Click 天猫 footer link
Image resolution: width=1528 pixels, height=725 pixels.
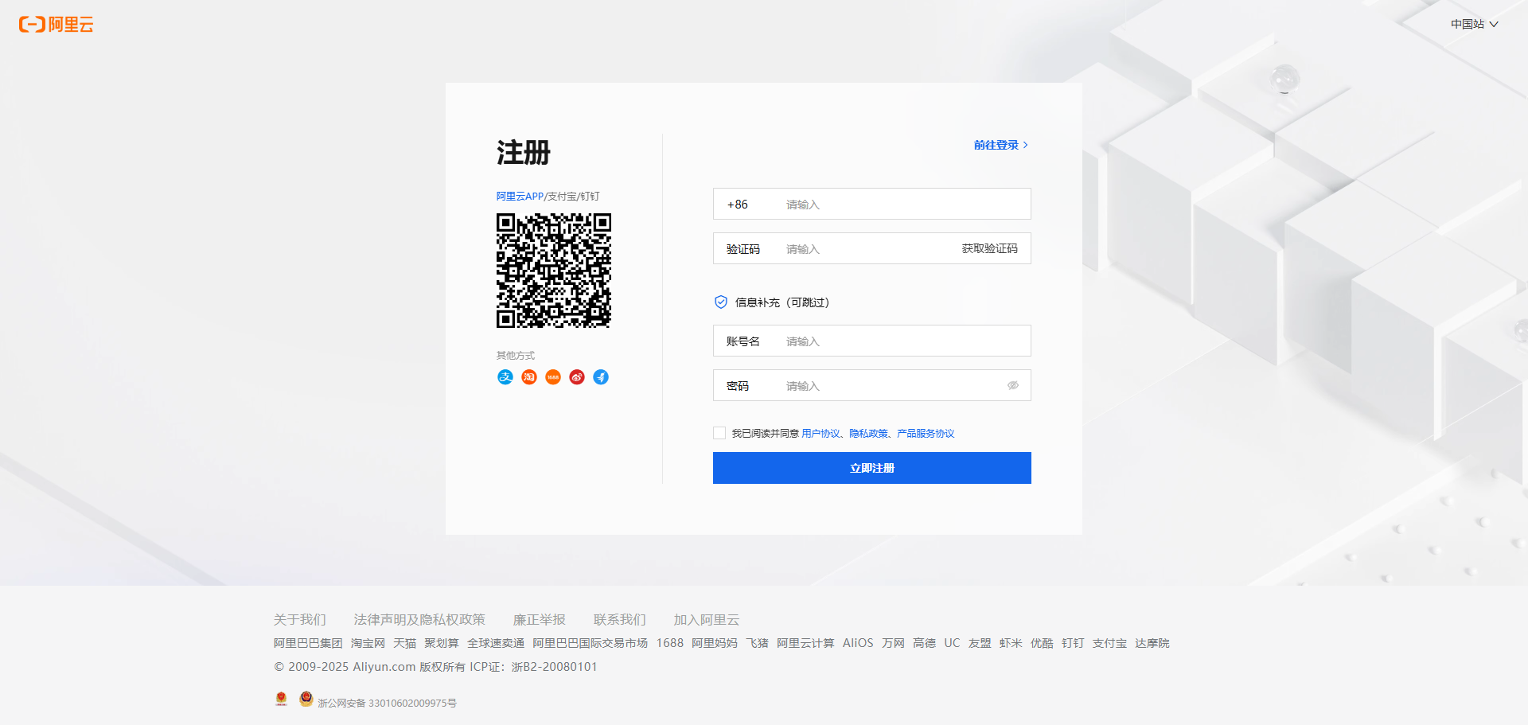[404, 643]
